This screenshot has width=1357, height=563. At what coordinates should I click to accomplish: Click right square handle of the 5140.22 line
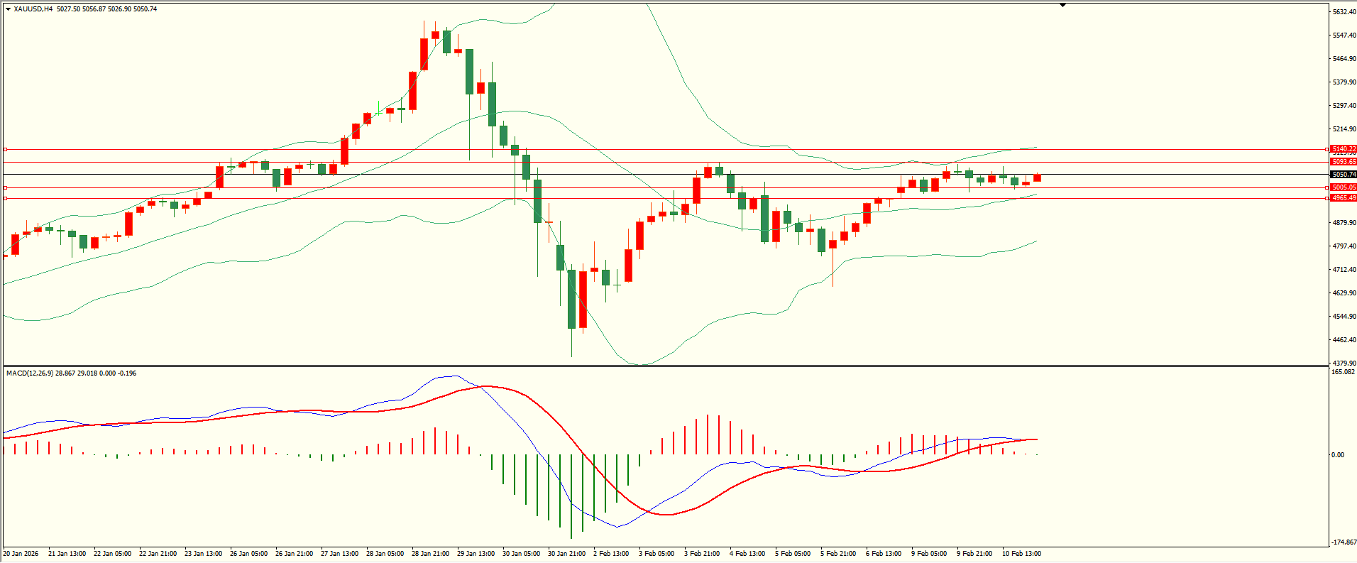pos(1327,149)
